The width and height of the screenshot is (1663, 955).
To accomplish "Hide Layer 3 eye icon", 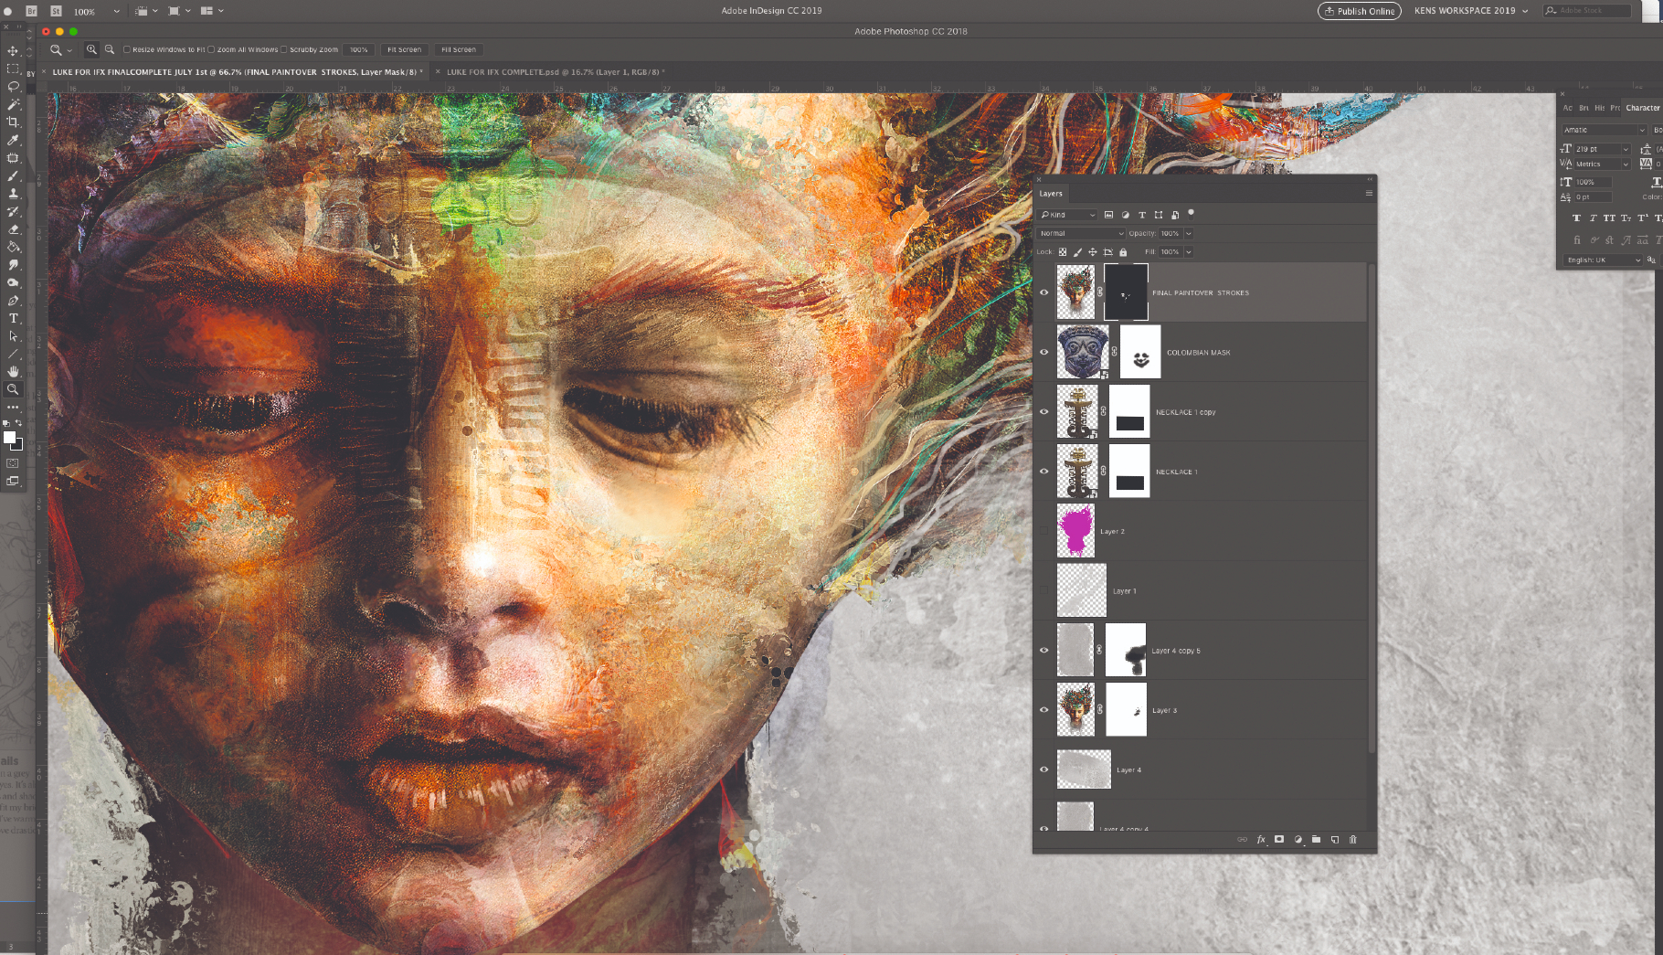I will pyautogui.click(x=1044, y=709).
